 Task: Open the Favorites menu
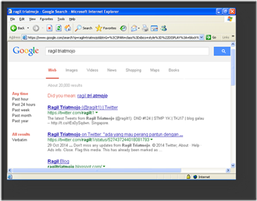point(47,19)
